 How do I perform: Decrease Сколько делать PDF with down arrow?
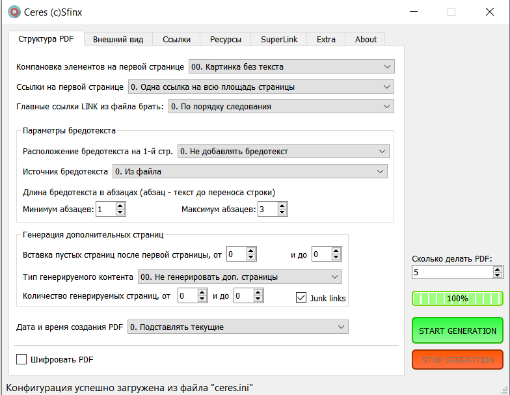[497, 275]
